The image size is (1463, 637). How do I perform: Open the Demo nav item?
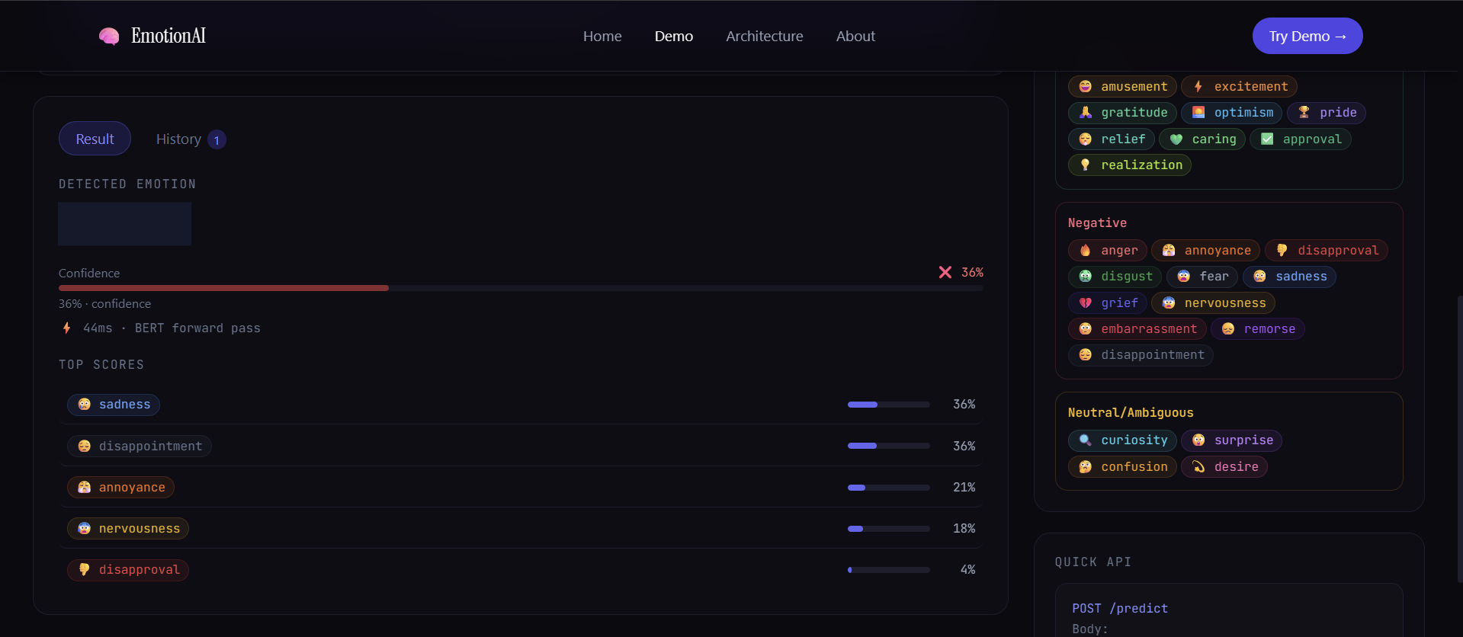pyautogui.click(x=674, y=36)
